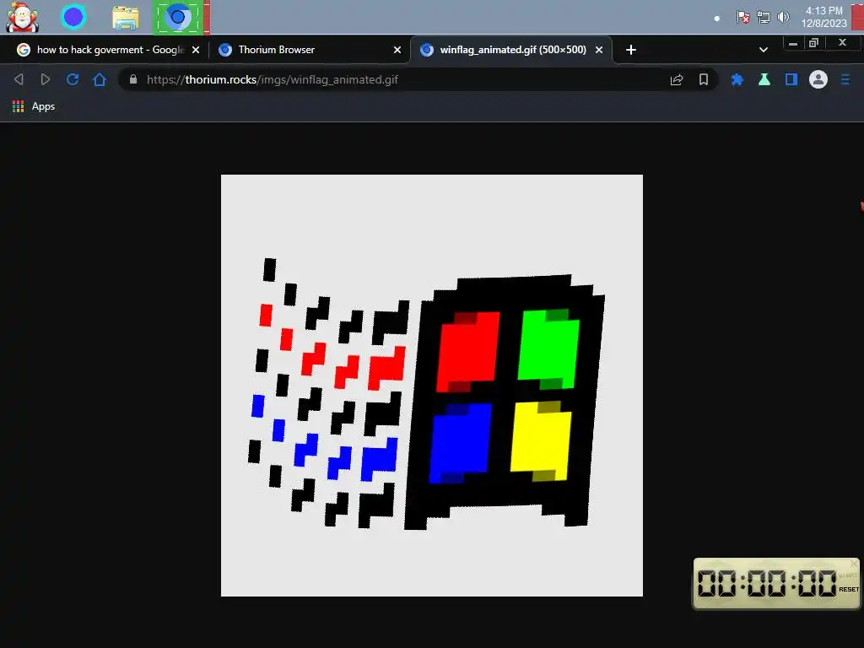Click the address bar URL
The height and width of the screenshot is (648, 864).
coord(273,79)
